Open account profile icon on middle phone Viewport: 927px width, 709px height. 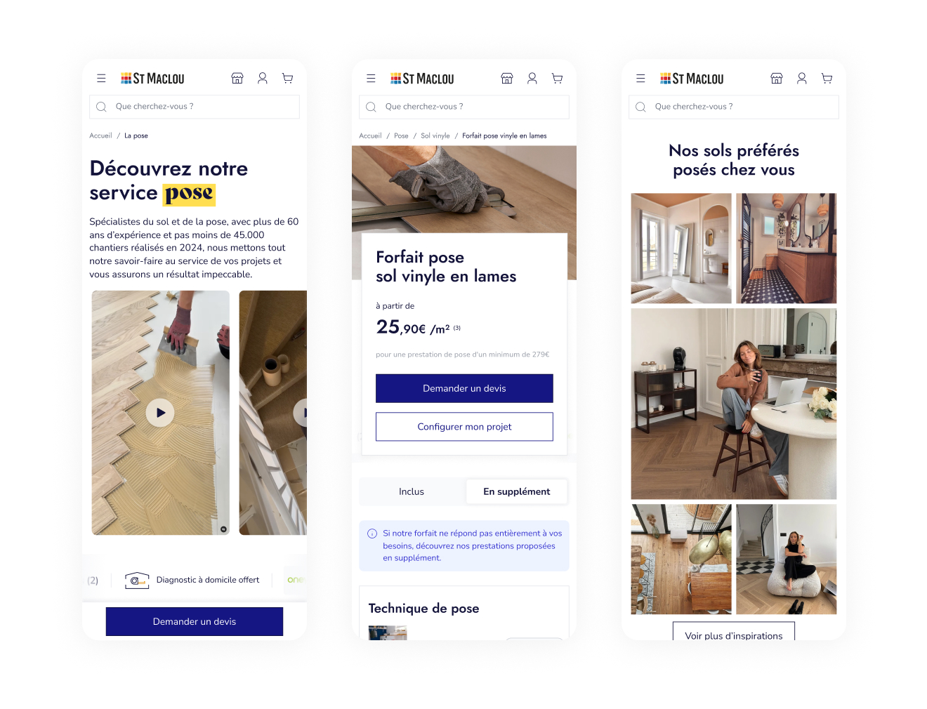532,79
